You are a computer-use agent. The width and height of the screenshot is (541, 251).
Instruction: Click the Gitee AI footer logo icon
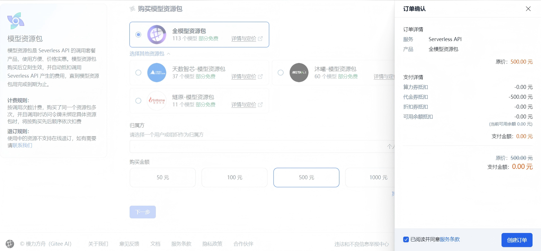click(x=10, y=244)
